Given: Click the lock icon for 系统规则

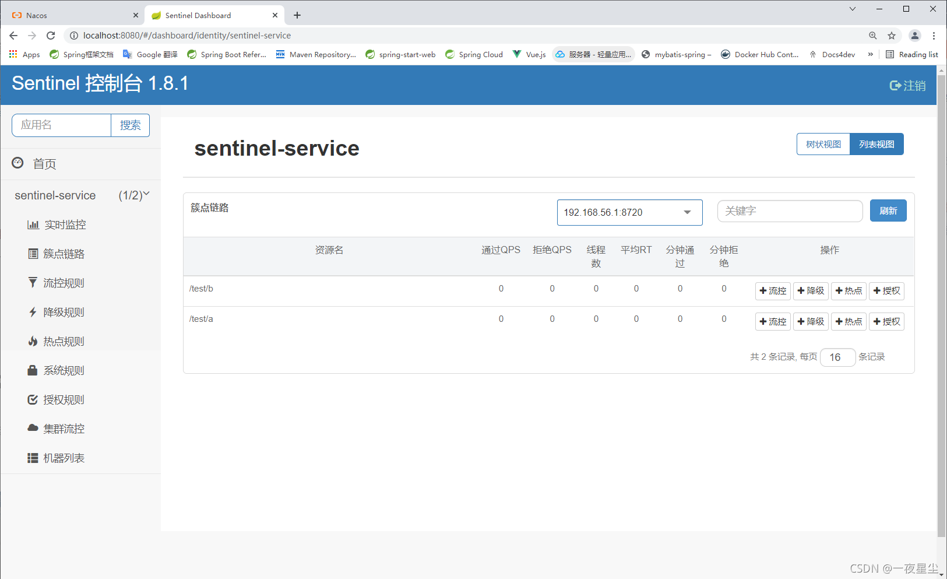Looking at the screenshot, I should pos(33,370).
